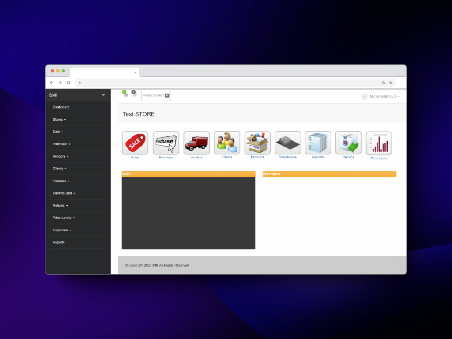Open the Purchase cursor icon

(166, 143)
